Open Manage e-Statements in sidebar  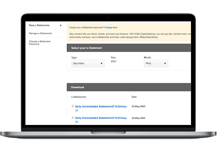pos(40,33)
